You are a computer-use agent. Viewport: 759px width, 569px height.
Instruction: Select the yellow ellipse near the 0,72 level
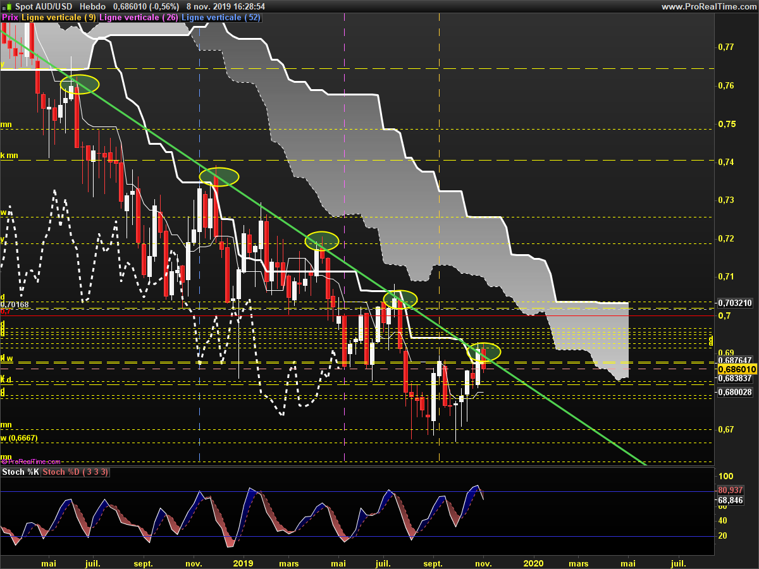point(322,240)
